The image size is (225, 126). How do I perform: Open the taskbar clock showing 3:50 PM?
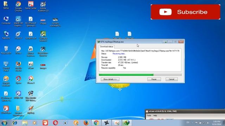[217, 123]
